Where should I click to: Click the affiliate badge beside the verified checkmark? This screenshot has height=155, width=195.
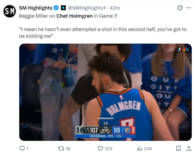tap(63, 8)
